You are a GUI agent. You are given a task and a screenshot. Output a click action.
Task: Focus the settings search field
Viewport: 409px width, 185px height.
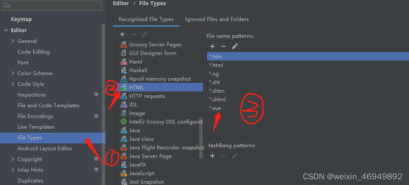tap(52, 6)
